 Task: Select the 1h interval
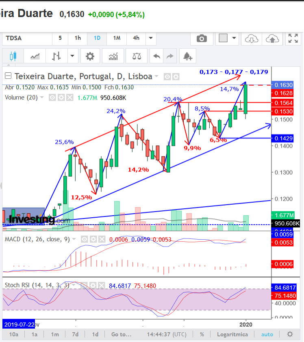pyautogui.click(x=78, y=38)
